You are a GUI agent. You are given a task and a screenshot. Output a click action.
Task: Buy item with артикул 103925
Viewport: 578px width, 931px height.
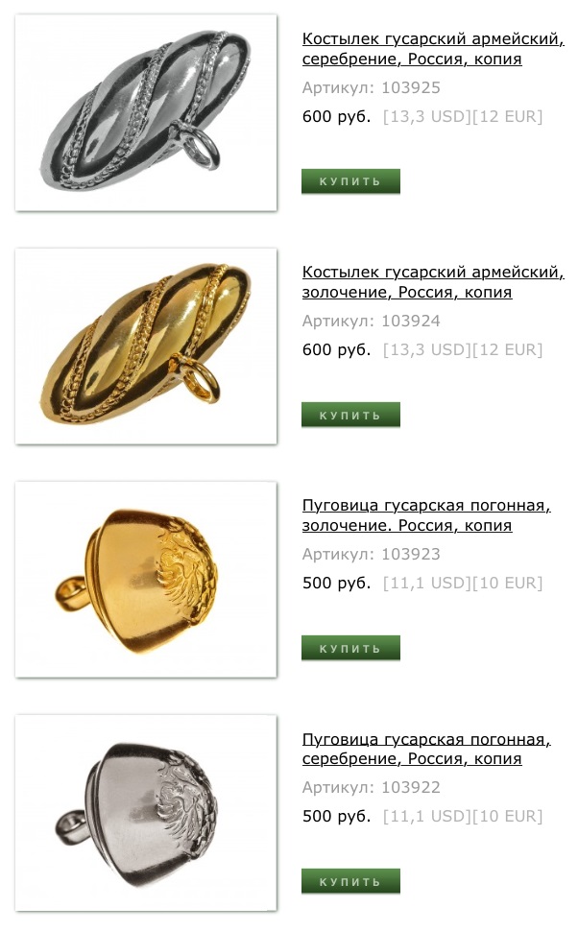tap(350, 181)
